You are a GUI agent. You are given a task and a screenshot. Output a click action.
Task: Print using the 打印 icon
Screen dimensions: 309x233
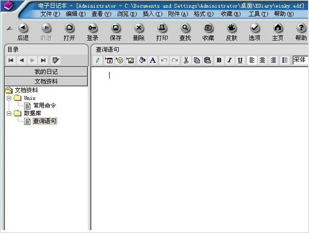click(162, 28)
